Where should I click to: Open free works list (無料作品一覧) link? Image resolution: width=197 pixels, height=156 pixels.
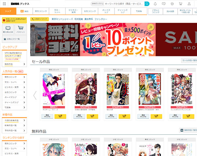188,130
